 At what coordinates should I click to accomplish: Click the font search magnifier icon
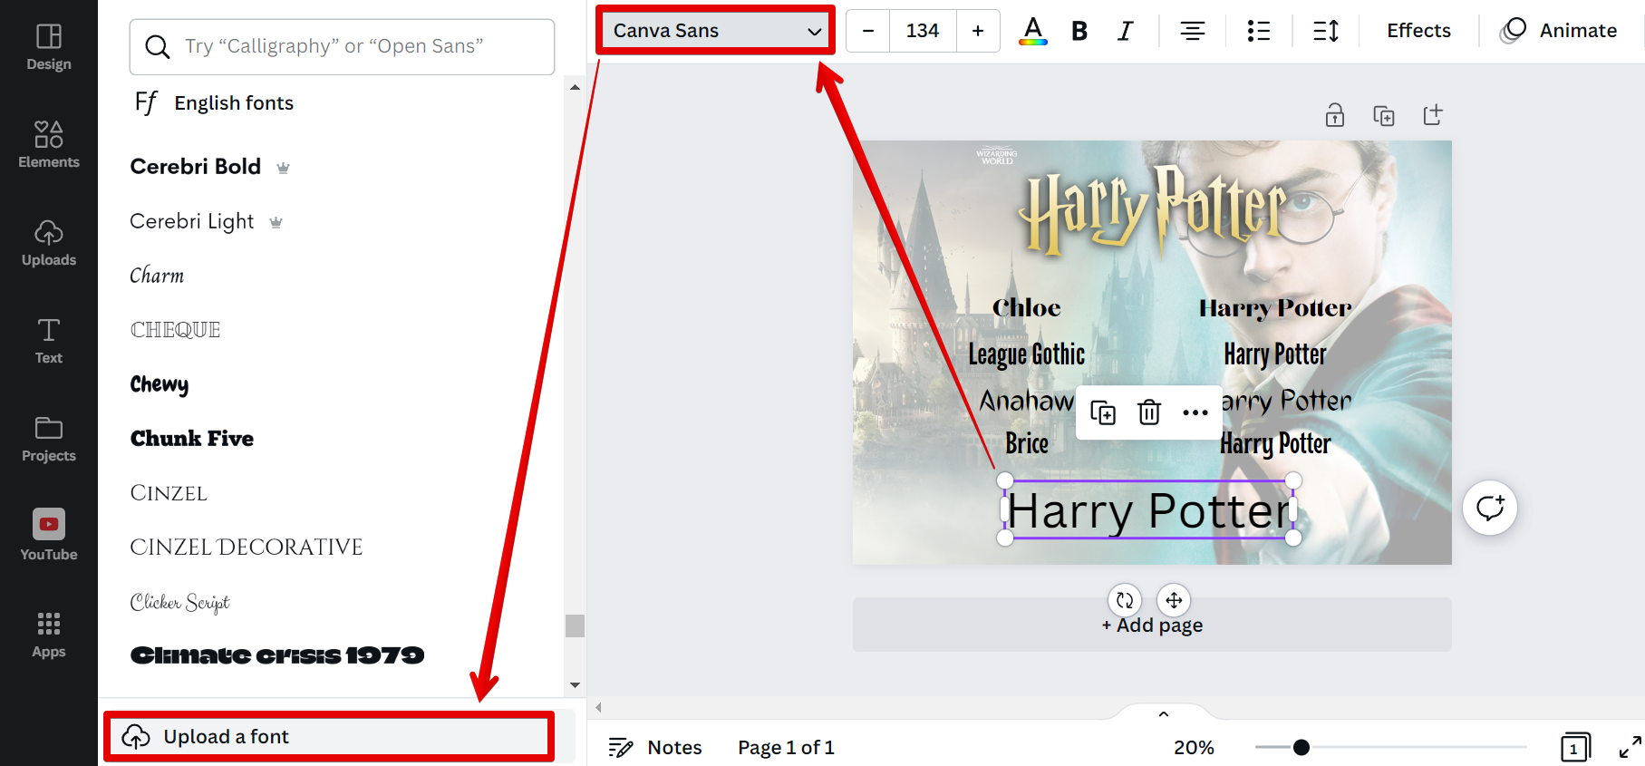click(x=158, y=46)
